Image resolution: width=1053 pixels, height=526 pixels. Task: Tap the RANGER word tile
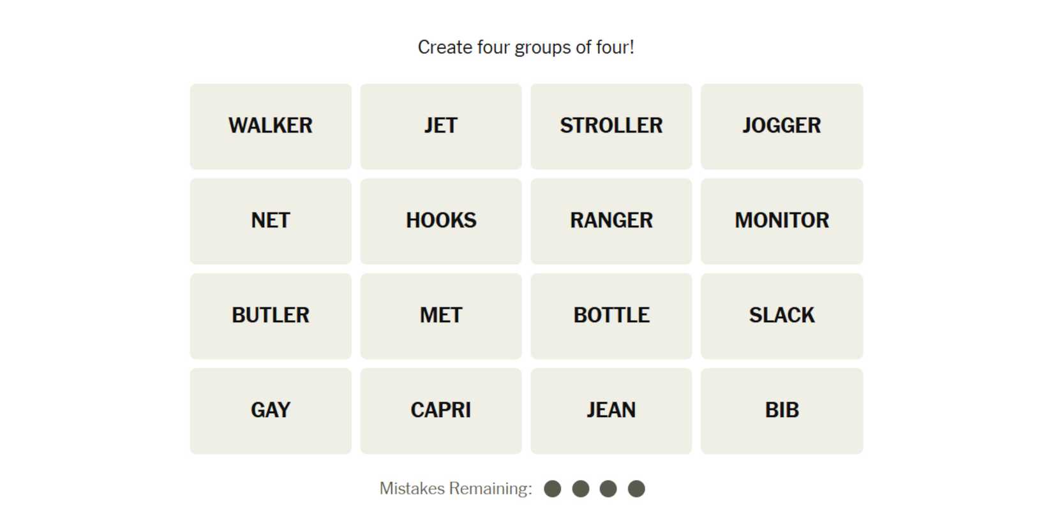point(611,221)
